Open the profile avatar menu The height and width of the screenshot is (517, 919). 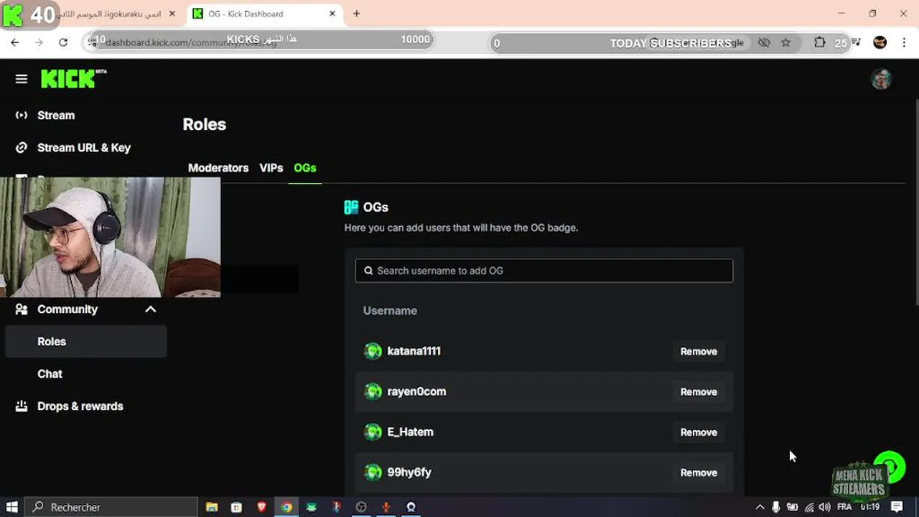point(881,79)
